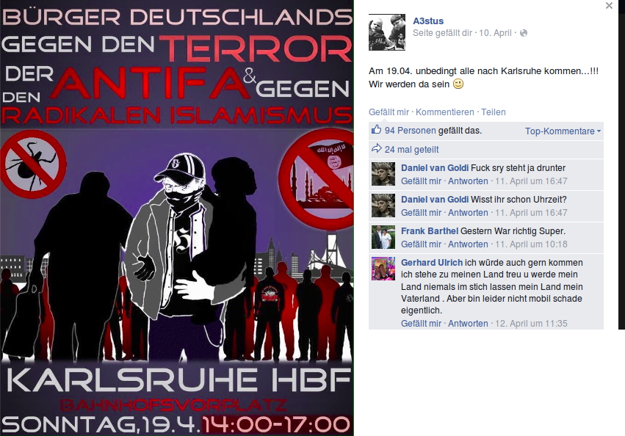This screenshot has width=625, height=436.
Task: Reply to Frank Barthel's comment via Antworten
Action: pyautogui.click(x=468, y=244)
